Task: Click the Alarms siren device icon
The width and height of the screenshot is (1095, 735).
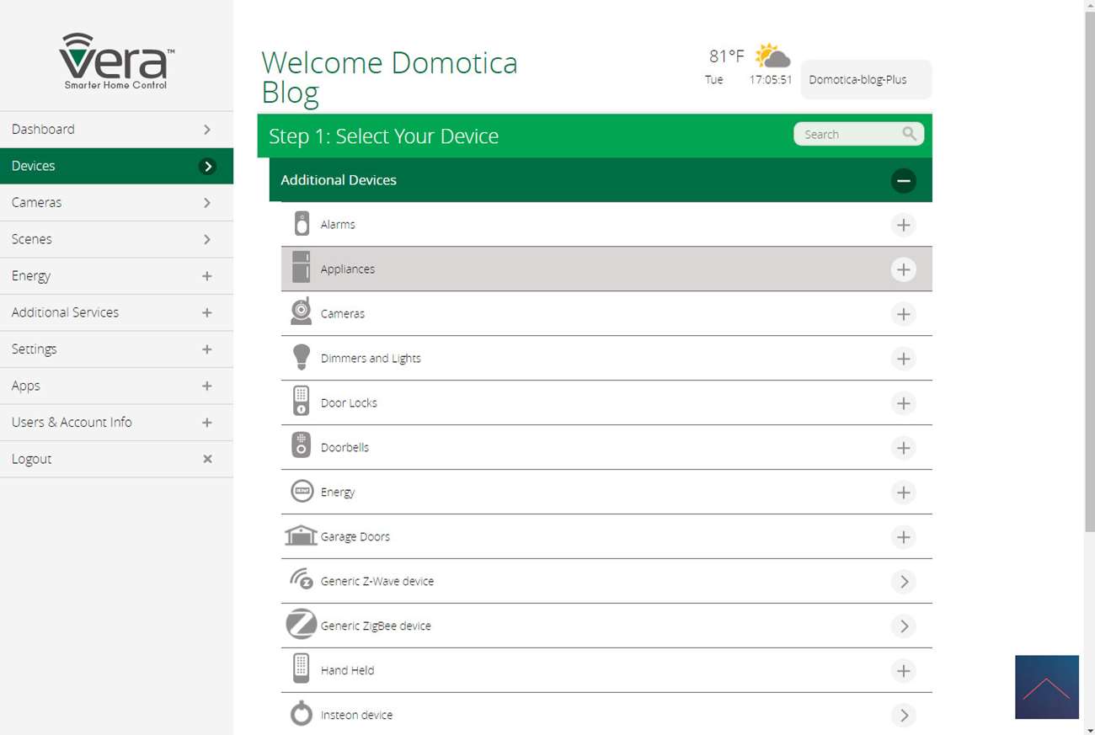Action: (x=302, y=224)
